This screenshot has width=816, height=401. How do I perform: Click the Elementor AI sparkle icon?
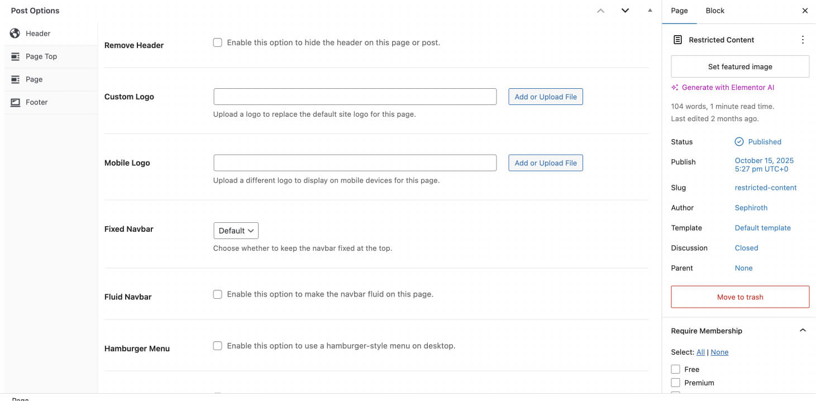click(675, 88)
